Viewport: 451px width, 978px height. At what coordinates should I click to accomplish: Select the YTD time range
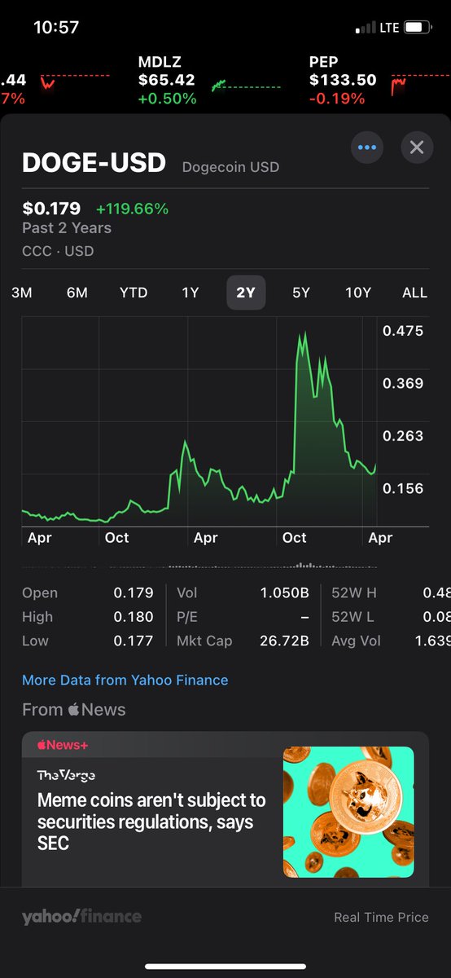(134, 293)
